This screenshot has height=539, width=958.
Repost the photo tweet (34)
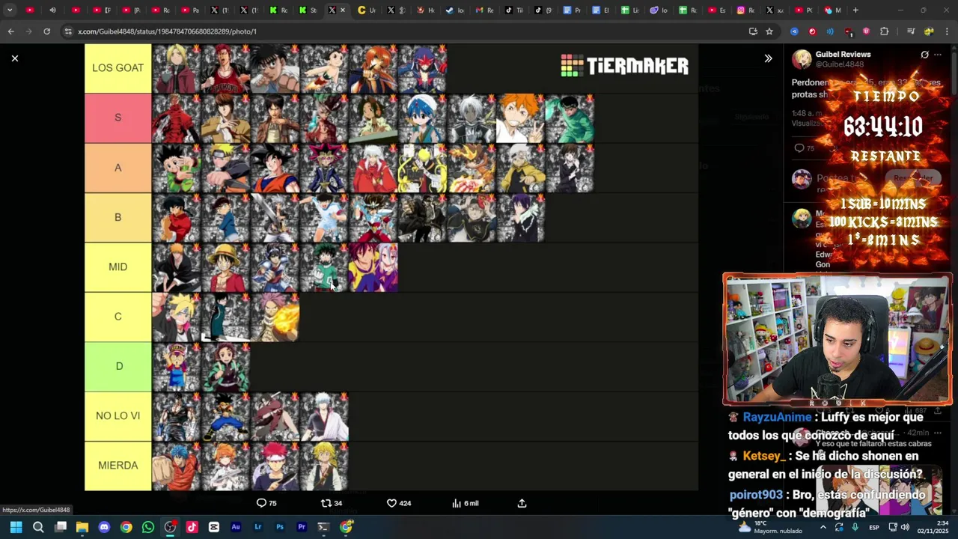tap(332, 503)
